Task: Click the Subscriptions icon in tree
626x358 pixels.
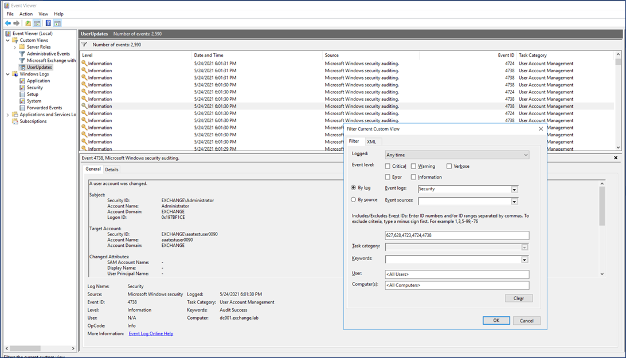Action: click(15, 121)
